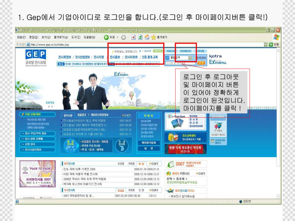
Task: Open the 편집(E) menu
Action: (x=34, y=37)
